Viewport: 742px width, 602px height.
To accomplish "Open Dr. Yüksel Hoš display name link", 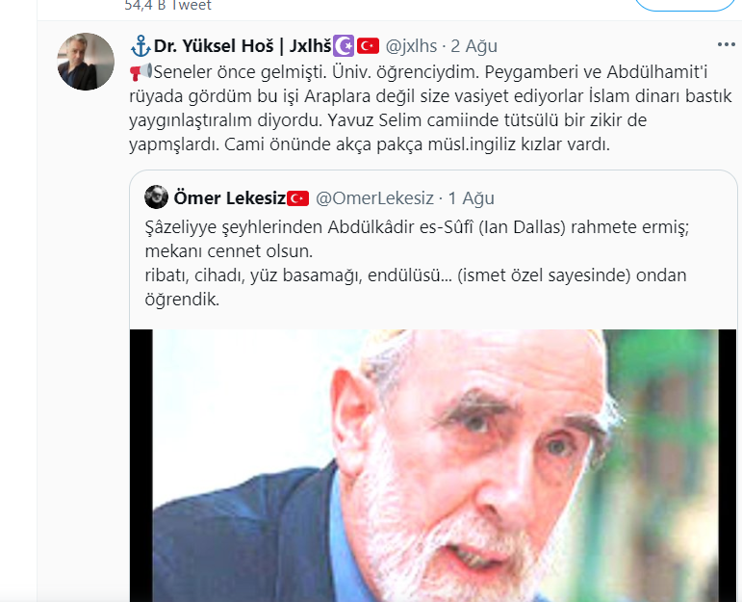I will [243, 46].
